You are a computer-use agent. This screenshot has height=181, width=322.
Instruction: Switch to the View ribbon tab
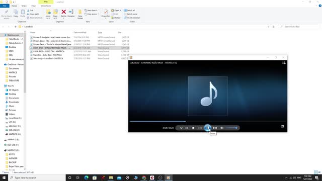(33, 6)
